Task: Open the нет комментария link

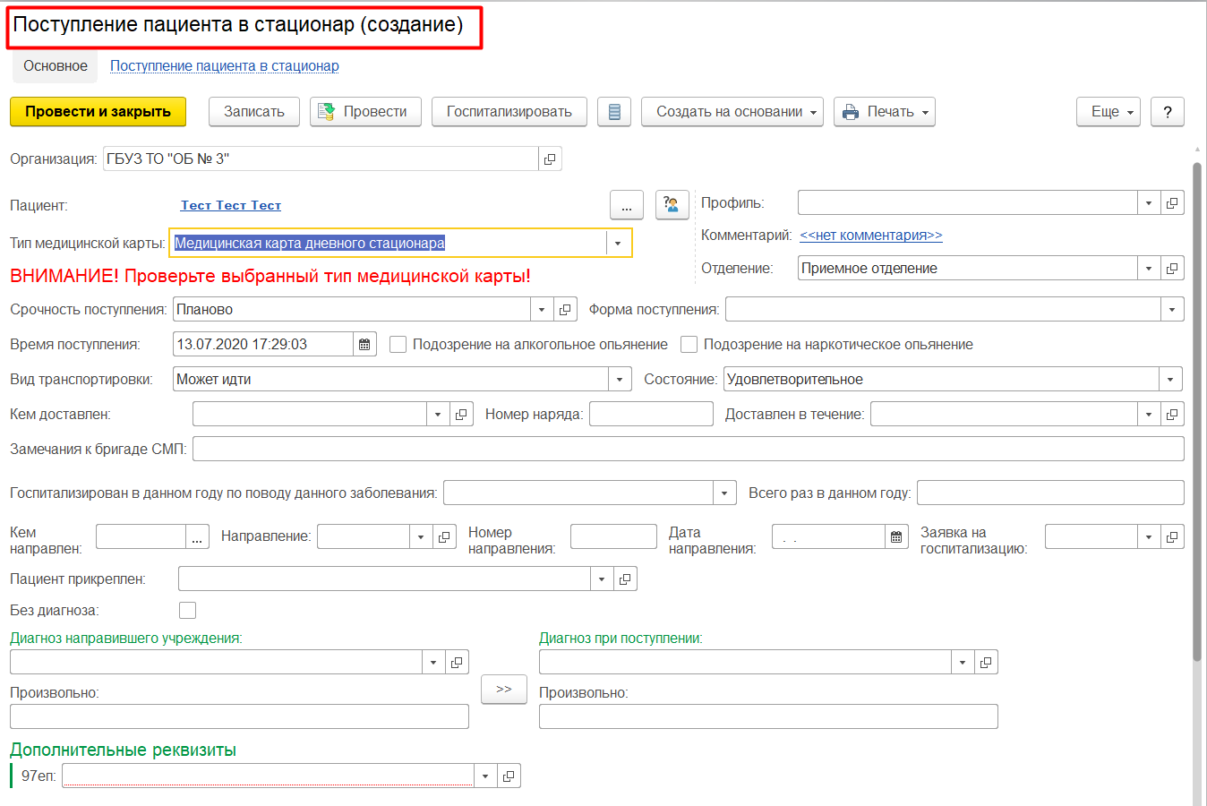Action: point(870,236)
